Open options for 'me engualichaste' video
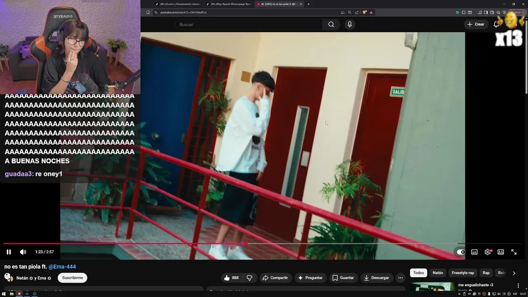This screenshot has height=297, width=528. pos(518,286)
